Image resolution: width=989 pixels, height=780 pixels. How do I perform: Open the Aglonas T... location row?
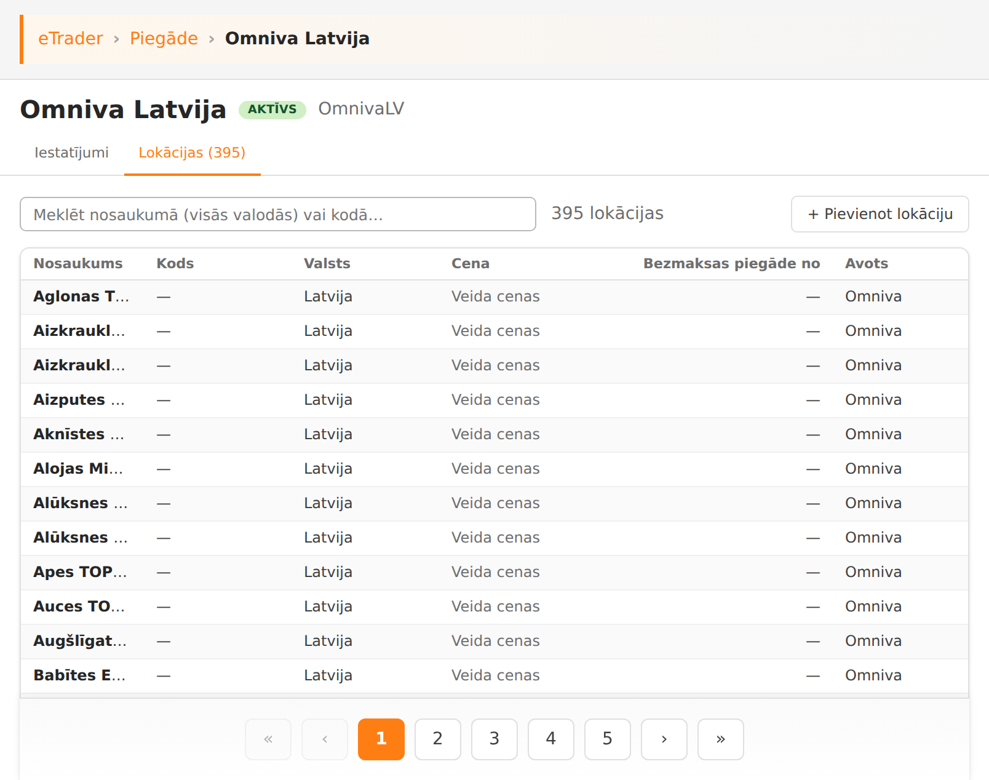click(x=495, y=296)
